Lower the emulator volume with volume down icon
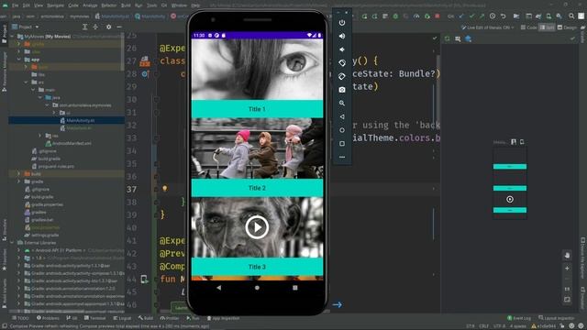The width and height of the screenshot is (587, 330). click(342, 49)
